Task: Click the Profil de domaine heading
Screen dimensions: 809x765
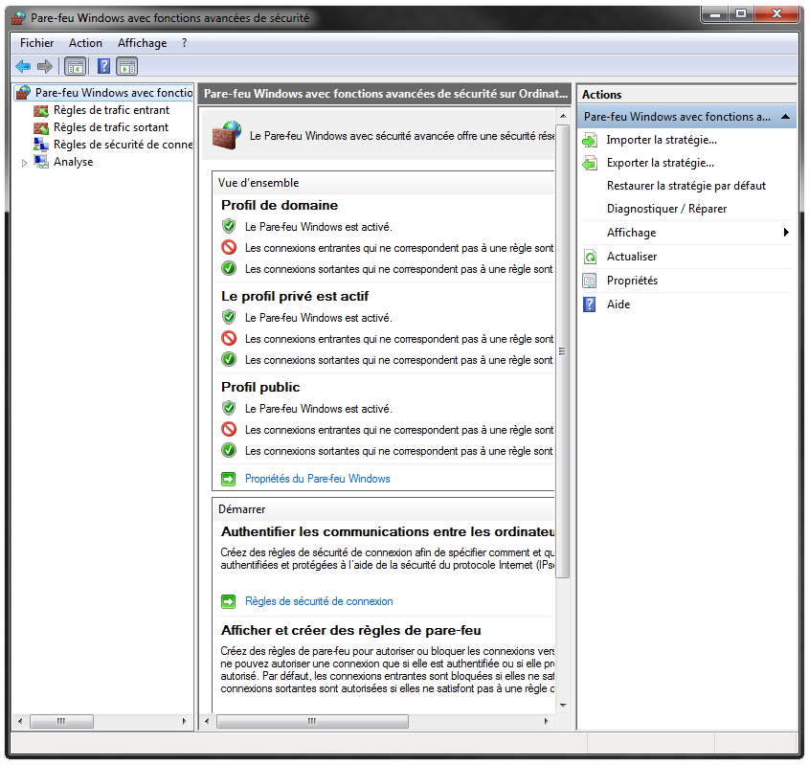Action: [x=280, y=205]
